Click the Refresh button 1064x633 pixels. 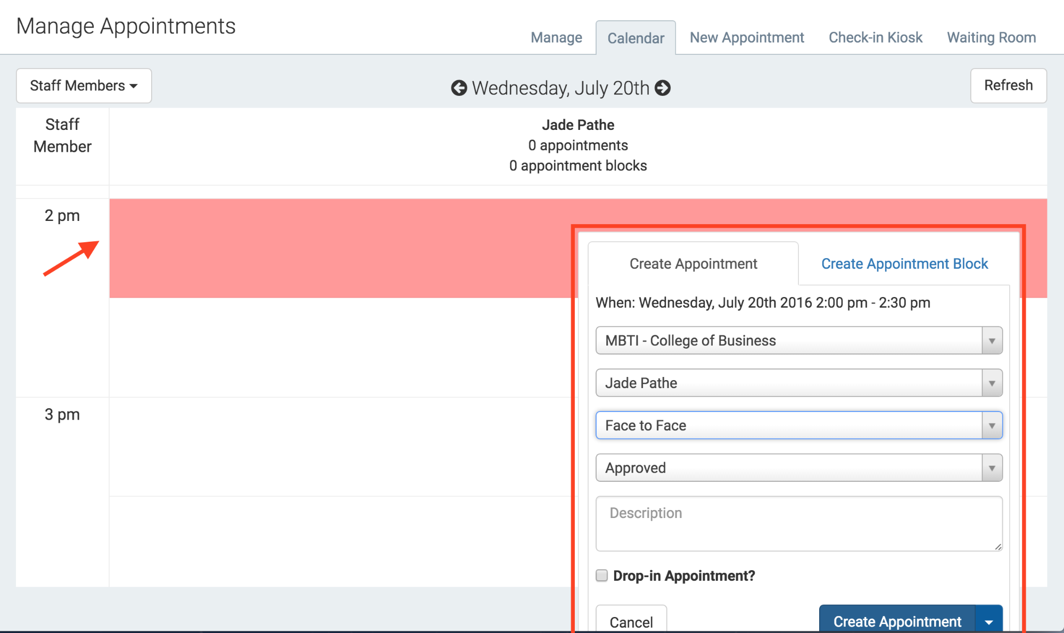[x=1008, y=86]
